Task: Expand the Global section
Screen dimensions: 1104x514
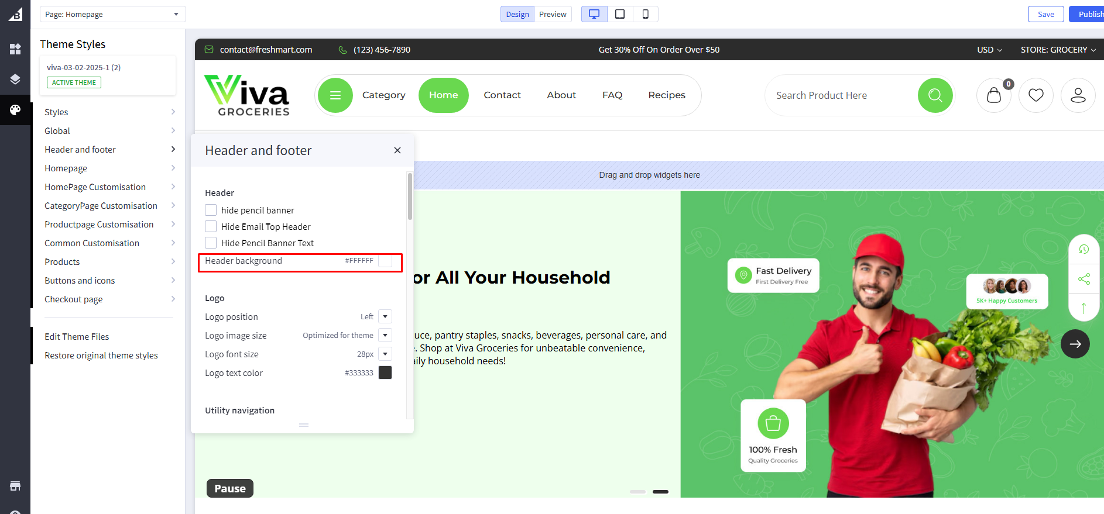Action: (x=110, y=130)
